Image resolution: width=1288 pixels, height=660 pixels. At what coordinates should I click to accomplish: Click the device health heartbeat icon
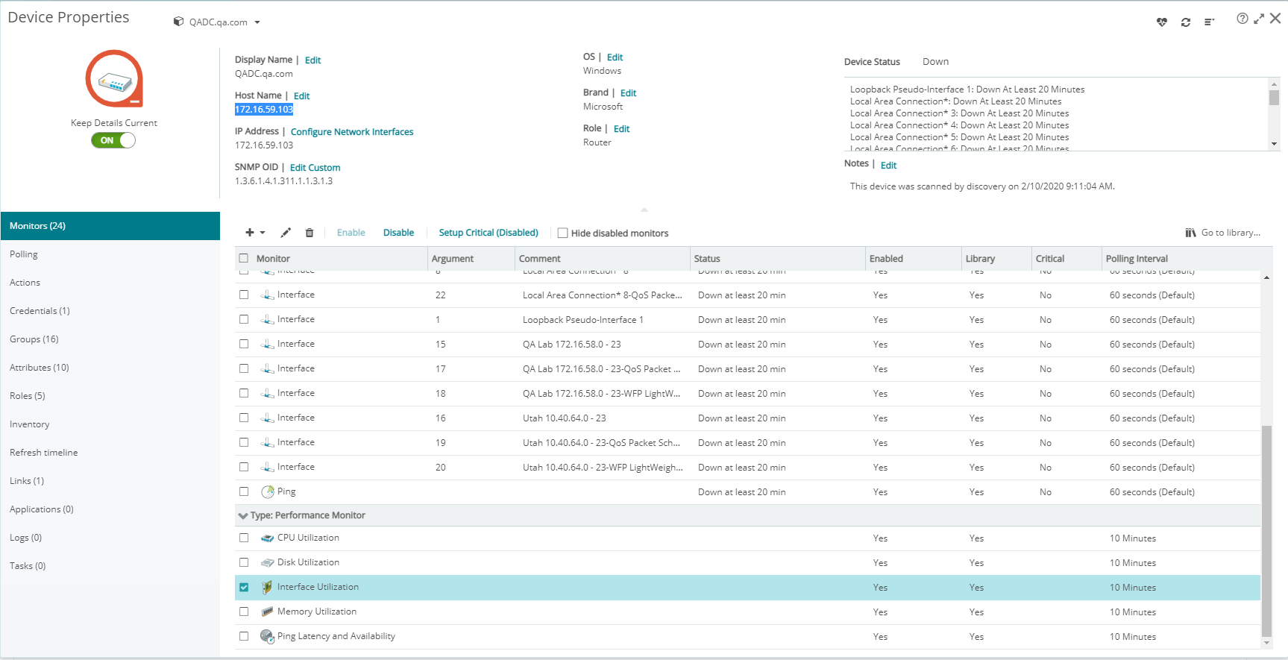(x=1162, y=22)
